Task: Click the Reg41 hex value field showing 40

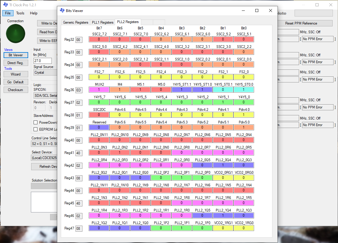Action: [x=79, y=153]
